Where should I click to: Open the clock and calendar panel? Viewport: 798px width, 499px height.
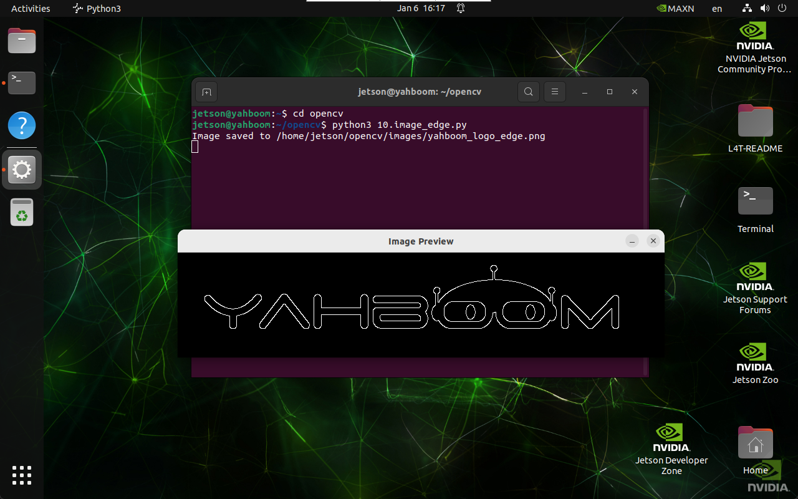(421, 9)
